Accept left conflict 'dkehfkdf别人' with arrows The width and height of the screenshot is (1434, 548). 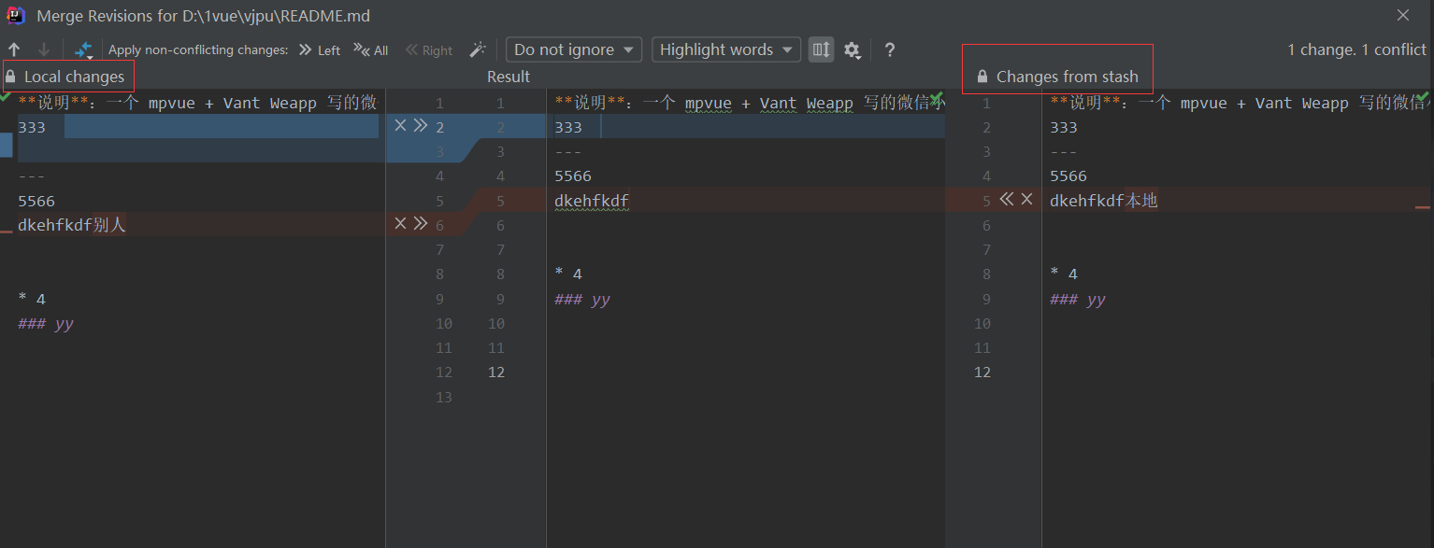coord(421,223)
